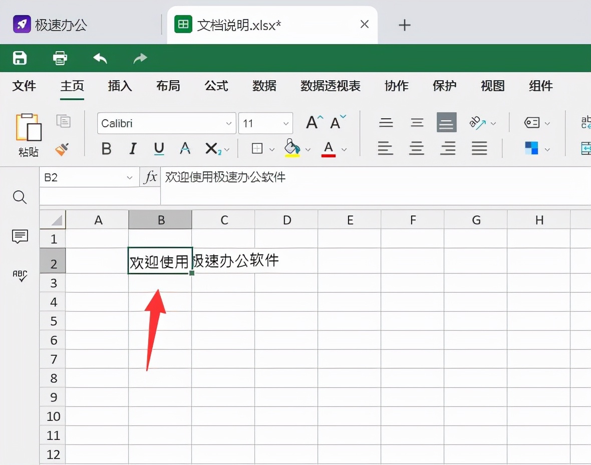The height and width of the screenshot is (465, 591).
Task: Click the Paste (粘贴) clipboard icon
Action: (28, 128)
